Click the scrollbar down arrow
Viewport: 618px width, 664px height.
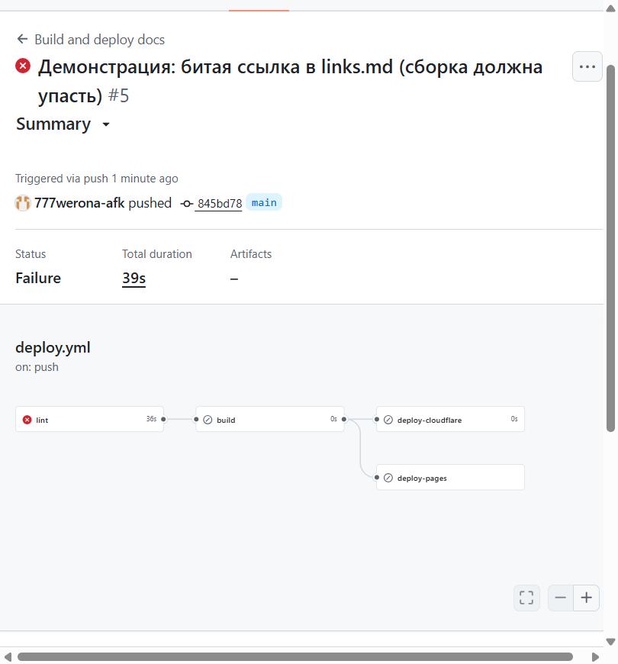coord(610,642)
